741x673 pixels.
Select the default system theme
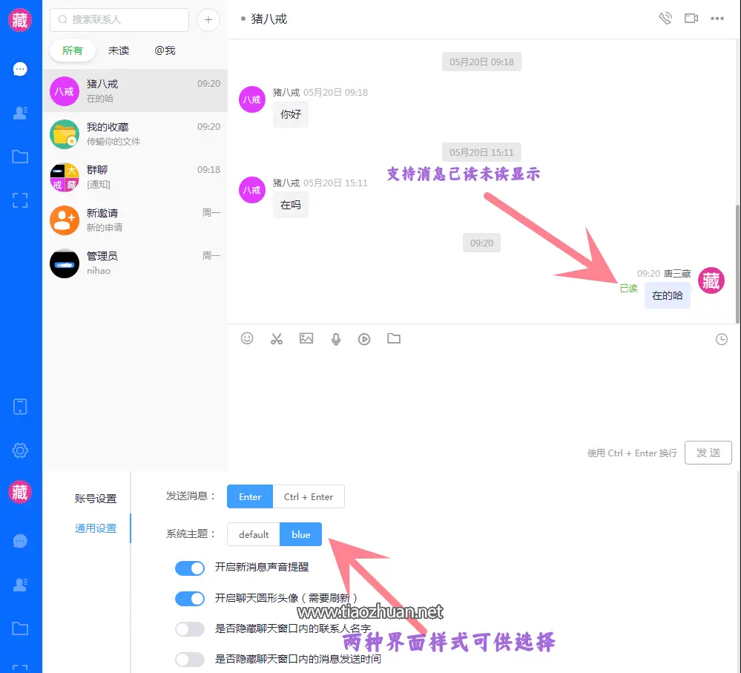pyautogui.click(x=254, y=534)
